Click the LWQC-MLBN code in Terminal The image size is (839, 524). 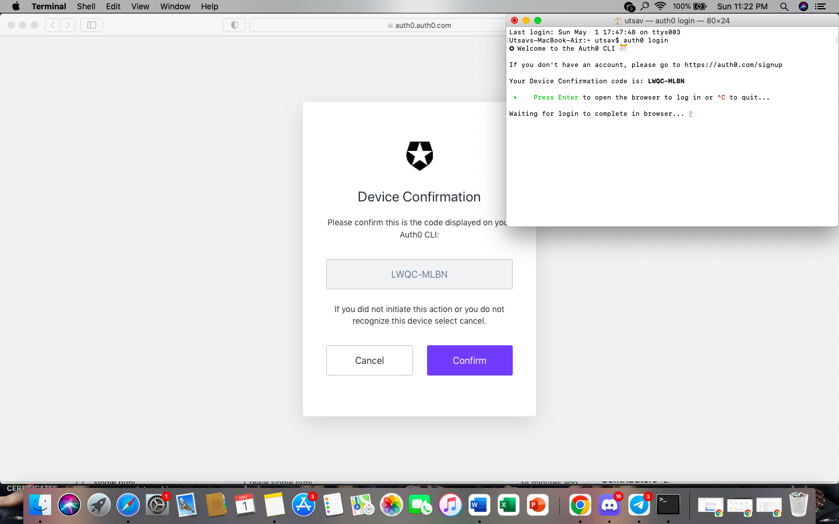[x=666, y=81]
